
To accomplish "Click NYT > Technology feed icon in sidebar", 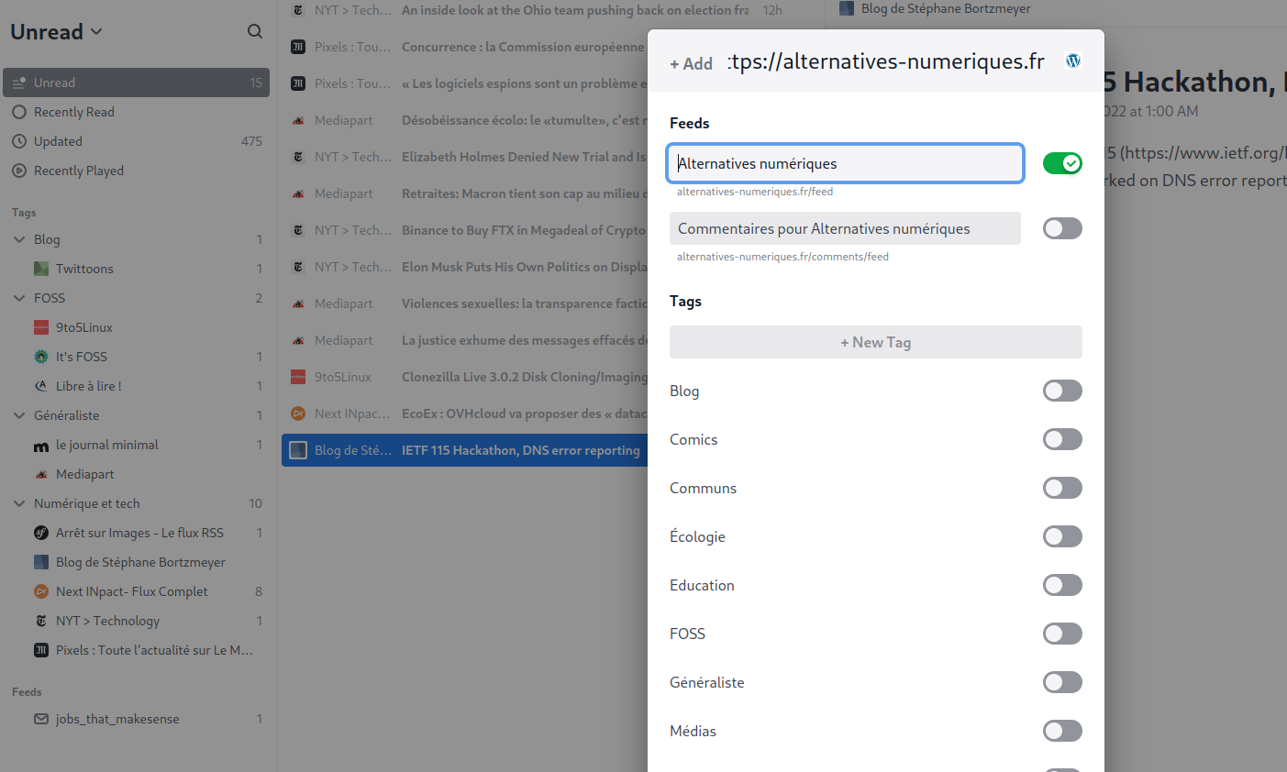I will (41, 621).
